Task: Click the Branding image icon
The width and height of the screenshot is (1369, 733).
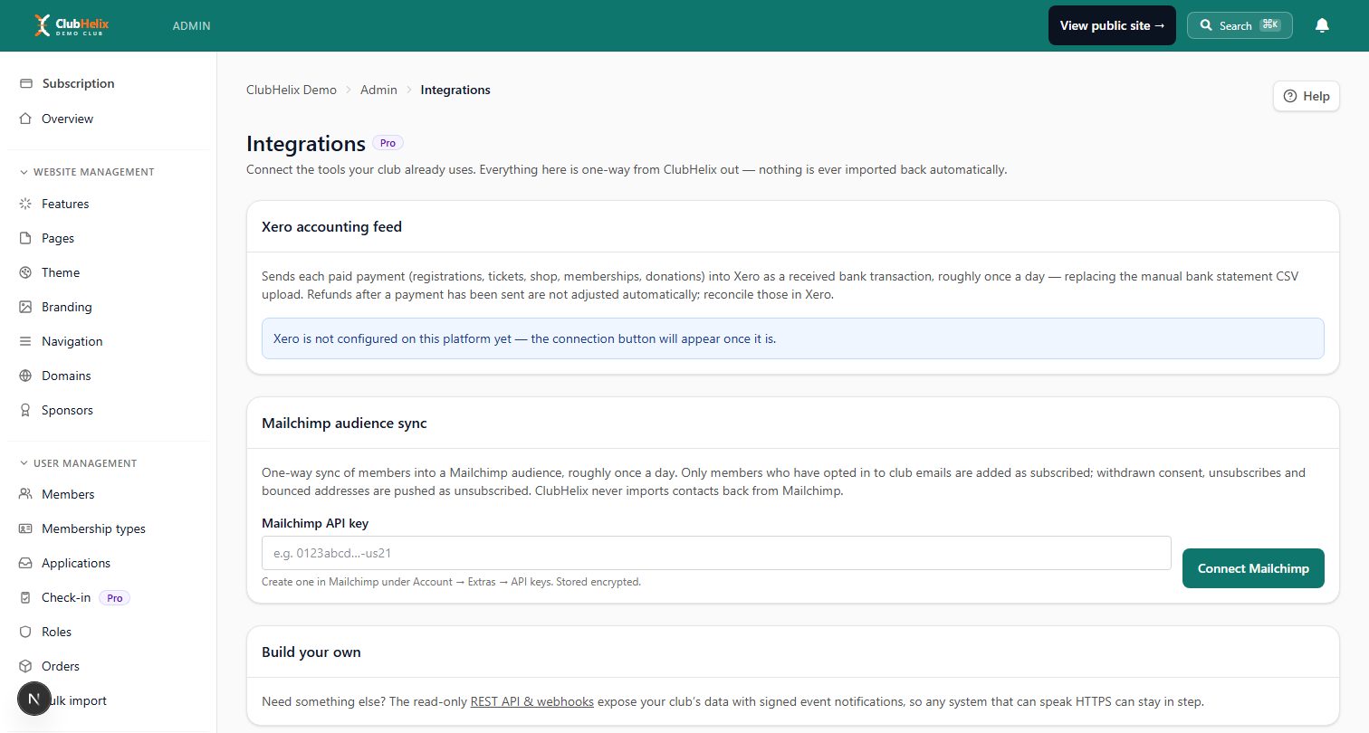Action: coord(25,307)
